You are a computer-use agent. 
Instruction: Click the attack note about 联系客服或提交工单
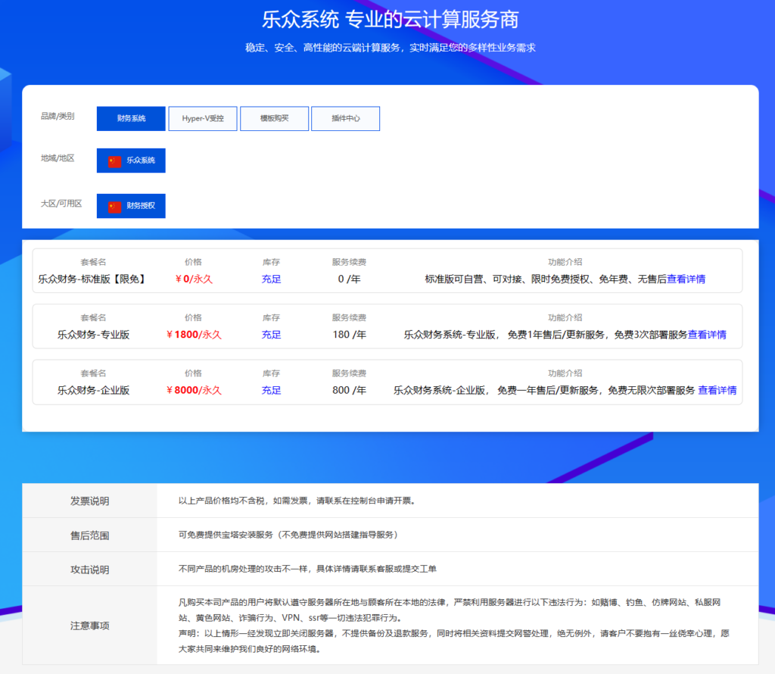[307, 569]
